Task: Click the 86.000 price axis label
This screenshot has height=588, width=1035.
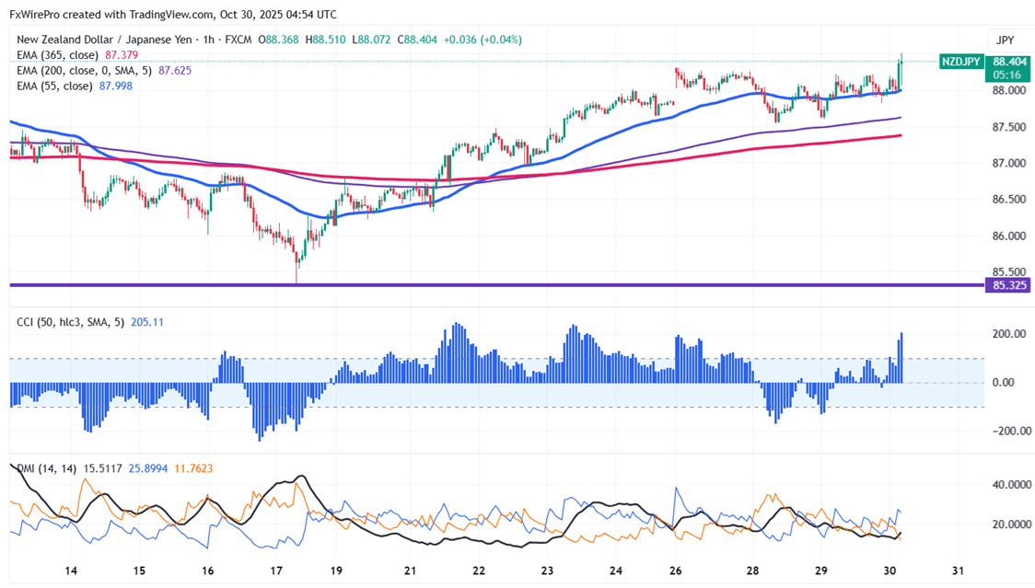Action: pos(1009,236)
